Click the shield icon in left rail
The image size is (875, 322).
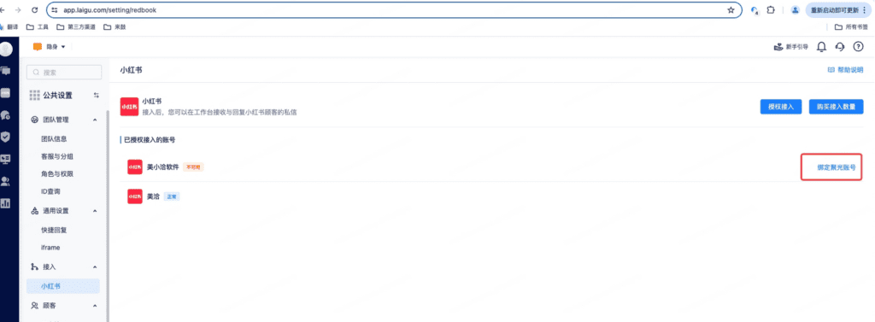[x=6, y=137]
